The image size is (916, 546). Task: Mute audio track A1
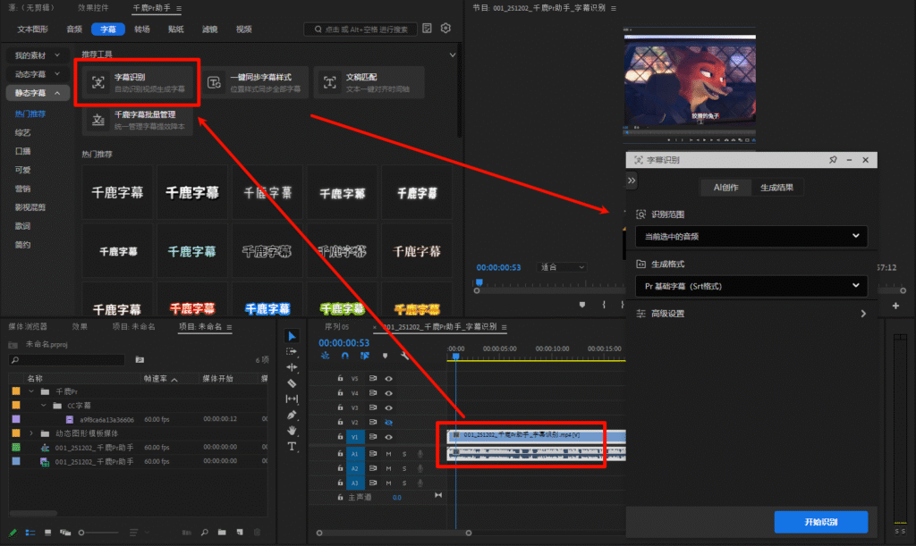click(x=388, y=454)
